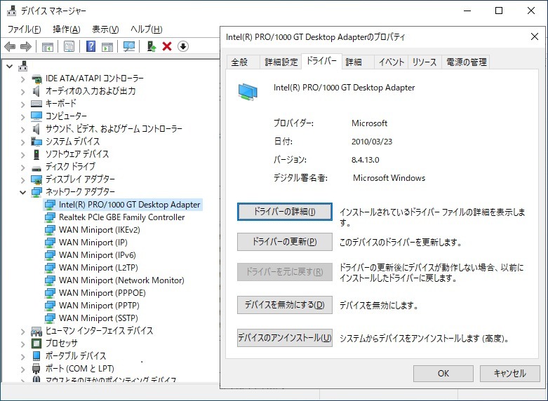Expand the サウンド、ビデオ、およびゲーム コントローラー node
The width and height of the screenshot is (548, 401).
(22, 129)
